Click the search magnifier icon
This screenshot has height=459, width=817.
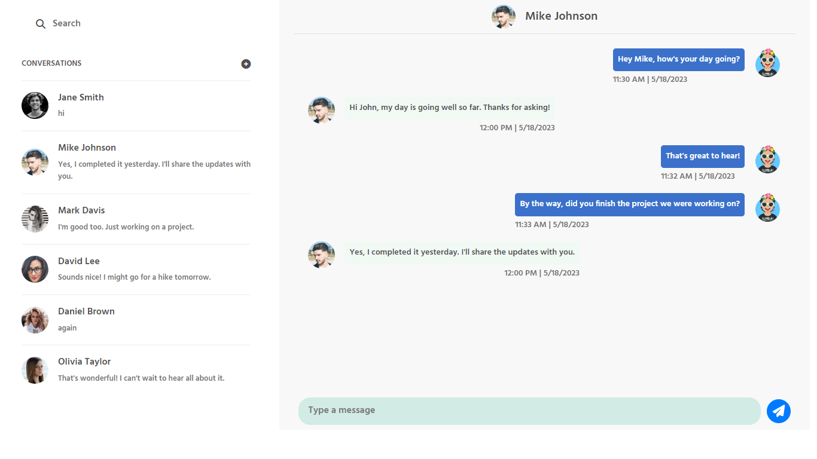[x=41, y=24]
